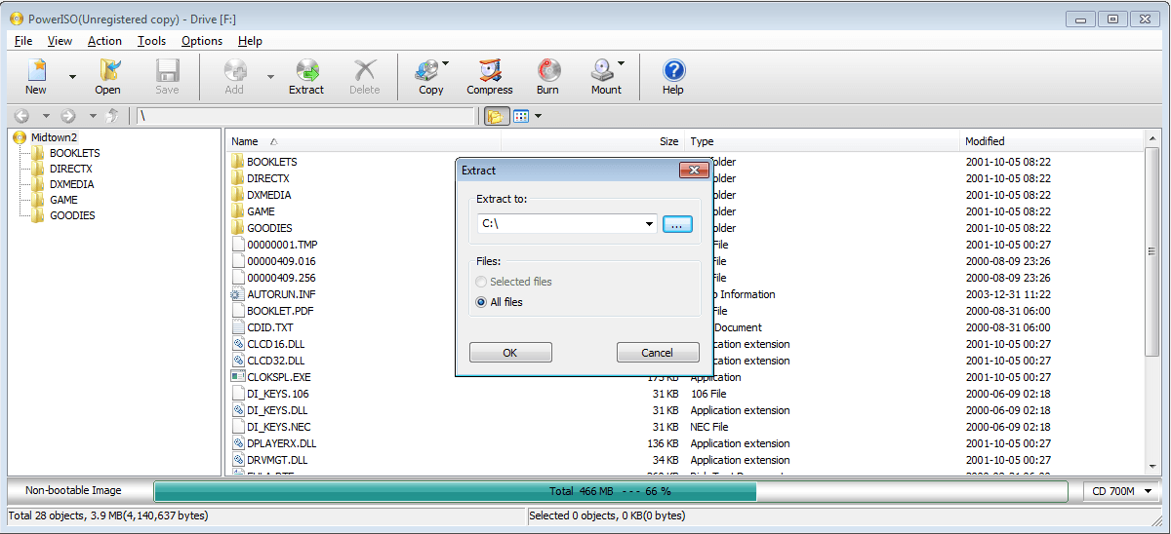The height and width of the screenshot is (534, 1171).
Task: Click OK in the Extract dialog
Action: click(x=510, y=353)
